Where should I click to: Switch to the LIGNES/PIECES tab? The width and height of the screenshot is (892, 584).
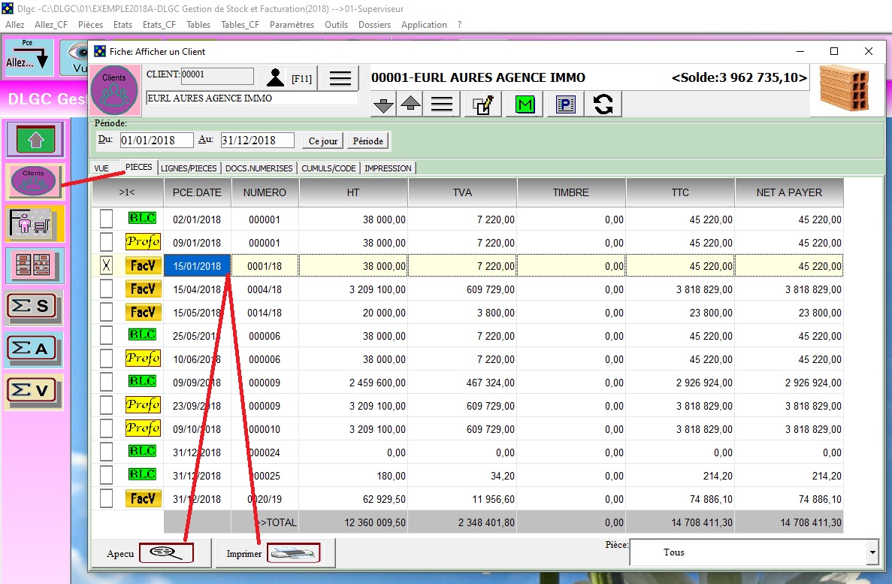(189, 168)
